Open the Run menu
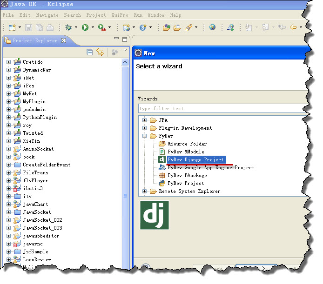This screenshot has height=284, width=323. click(138, 15)
